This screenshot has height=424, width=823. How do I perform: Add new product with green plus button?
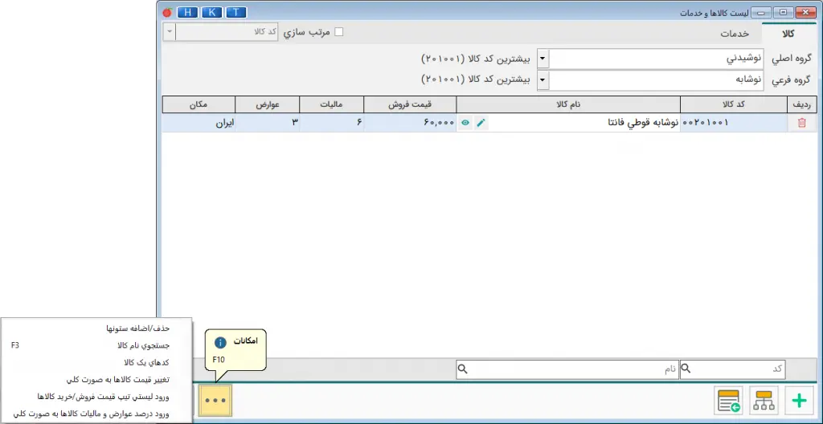[799, 401]
